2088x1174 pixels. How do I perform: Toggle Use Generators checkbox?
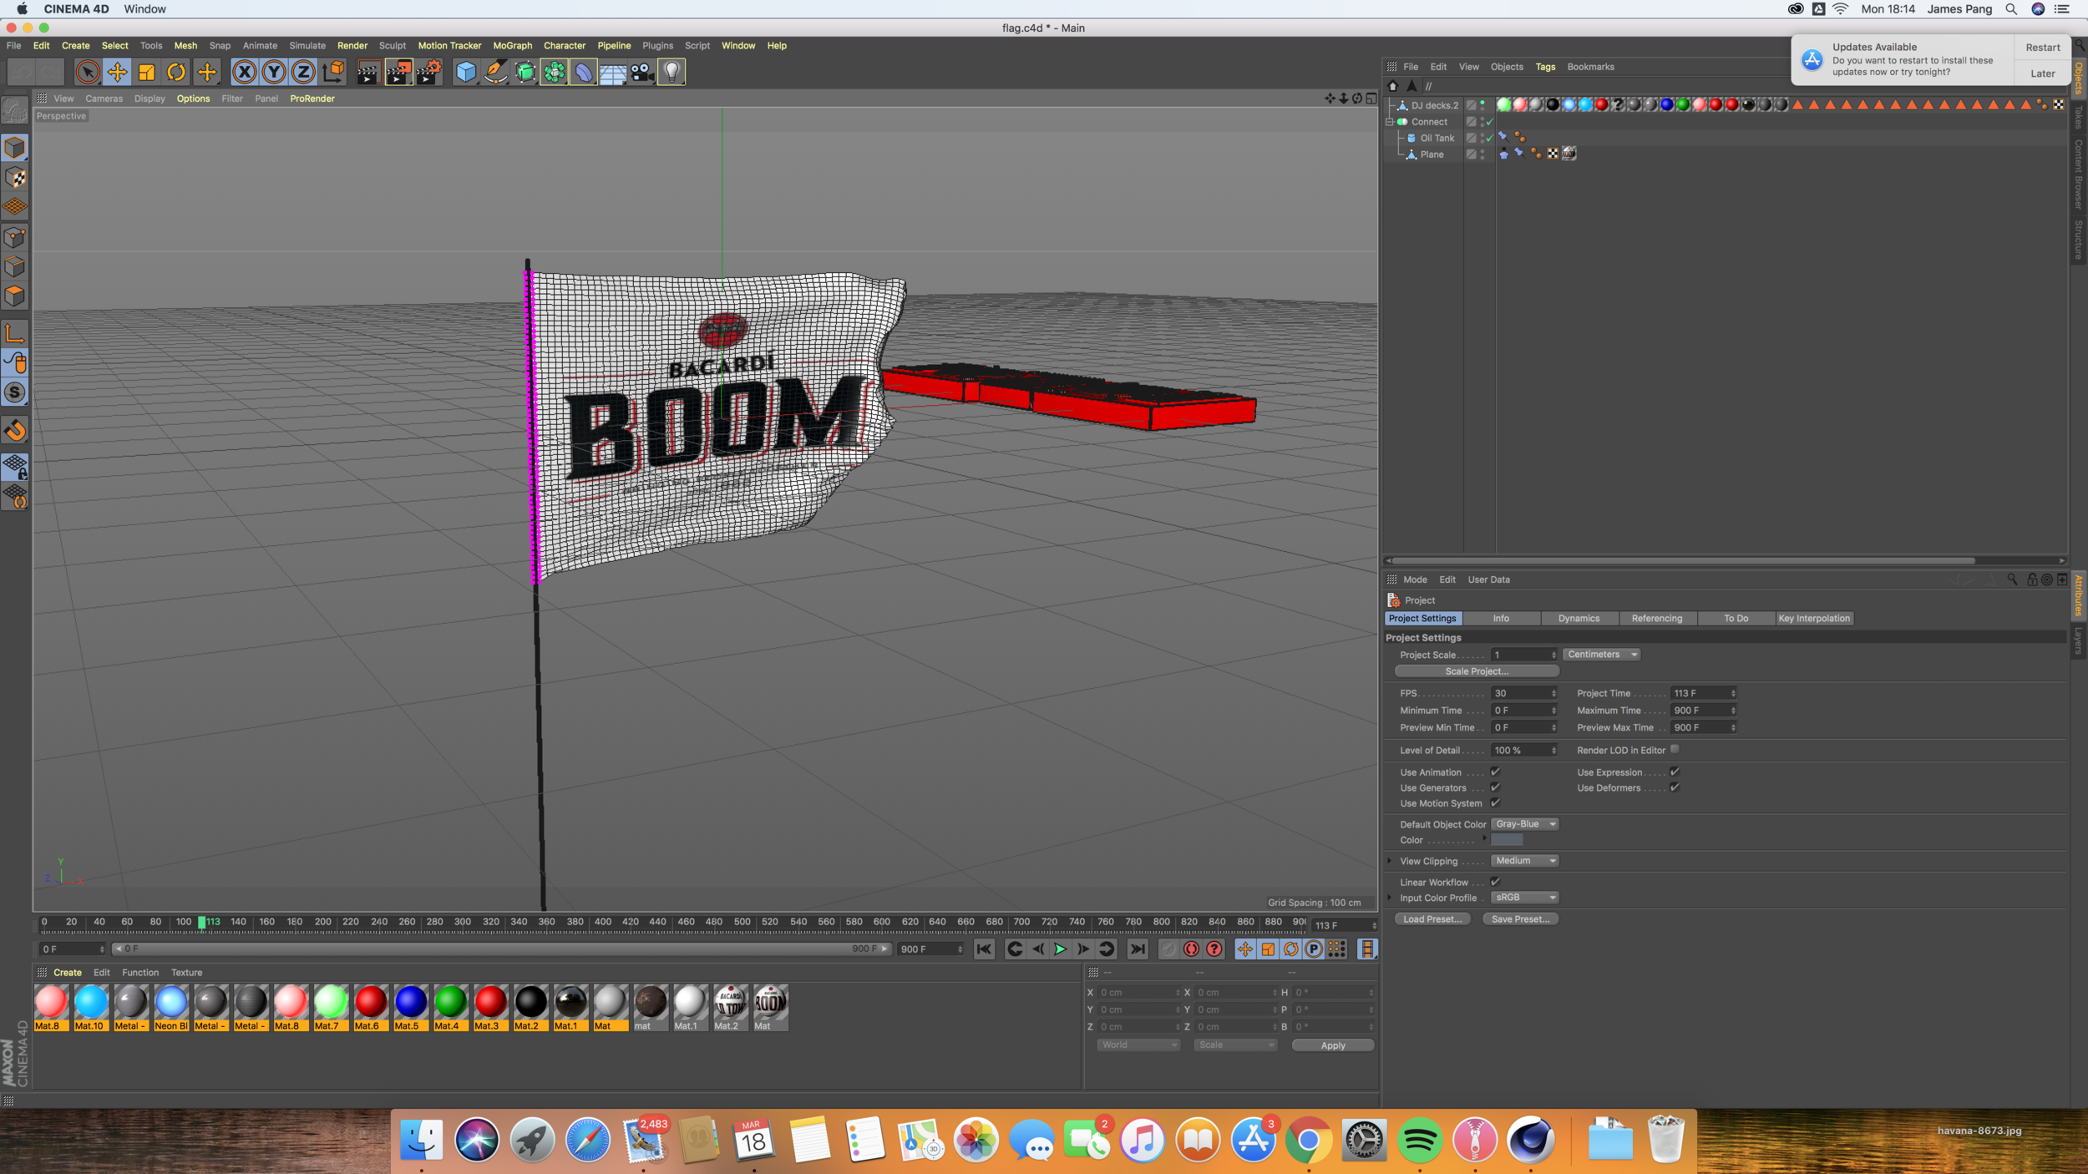pos(1495,787)
